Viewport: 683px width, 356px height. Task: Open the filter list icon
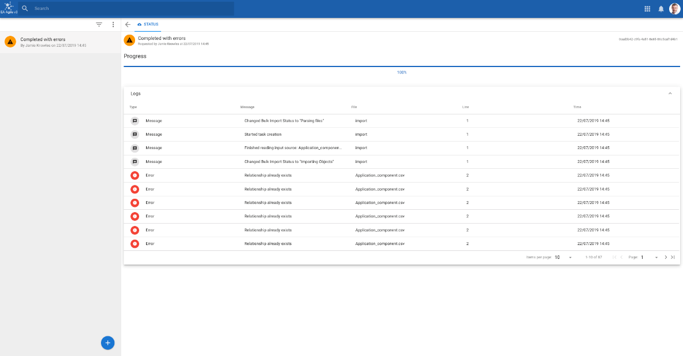pyautogui.click(x=99, y=25)
